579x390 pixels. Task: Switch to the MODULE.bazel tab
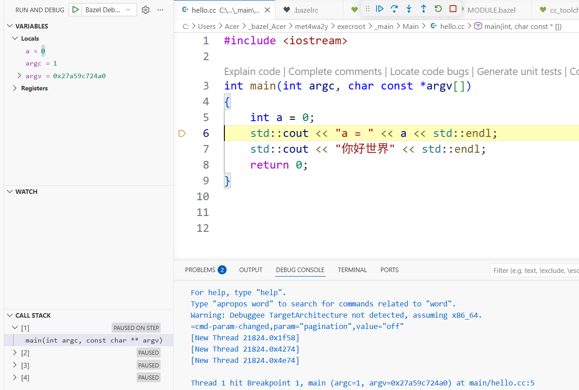491,10
